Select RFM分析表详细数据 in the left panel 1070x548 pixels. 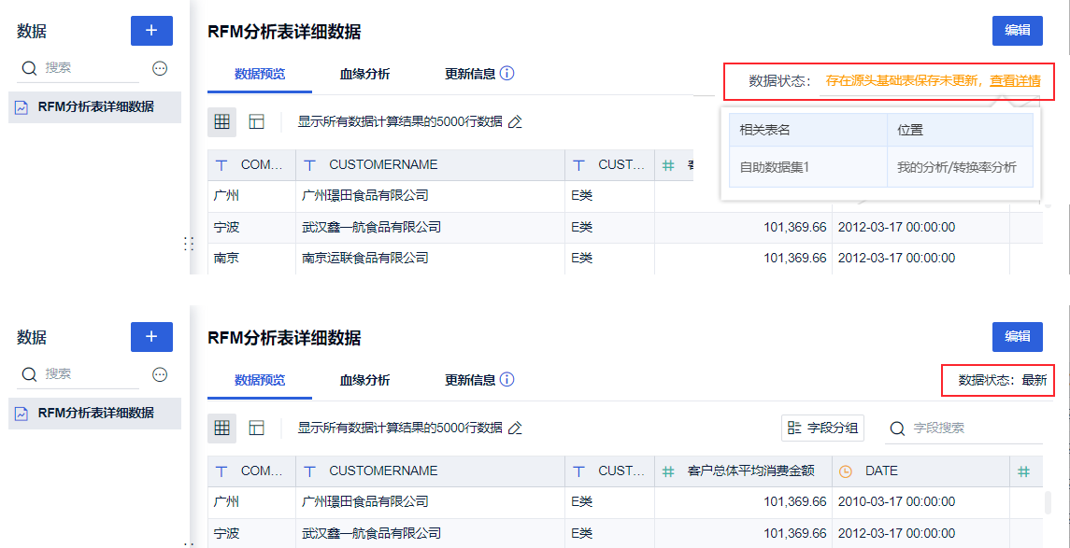93,107
